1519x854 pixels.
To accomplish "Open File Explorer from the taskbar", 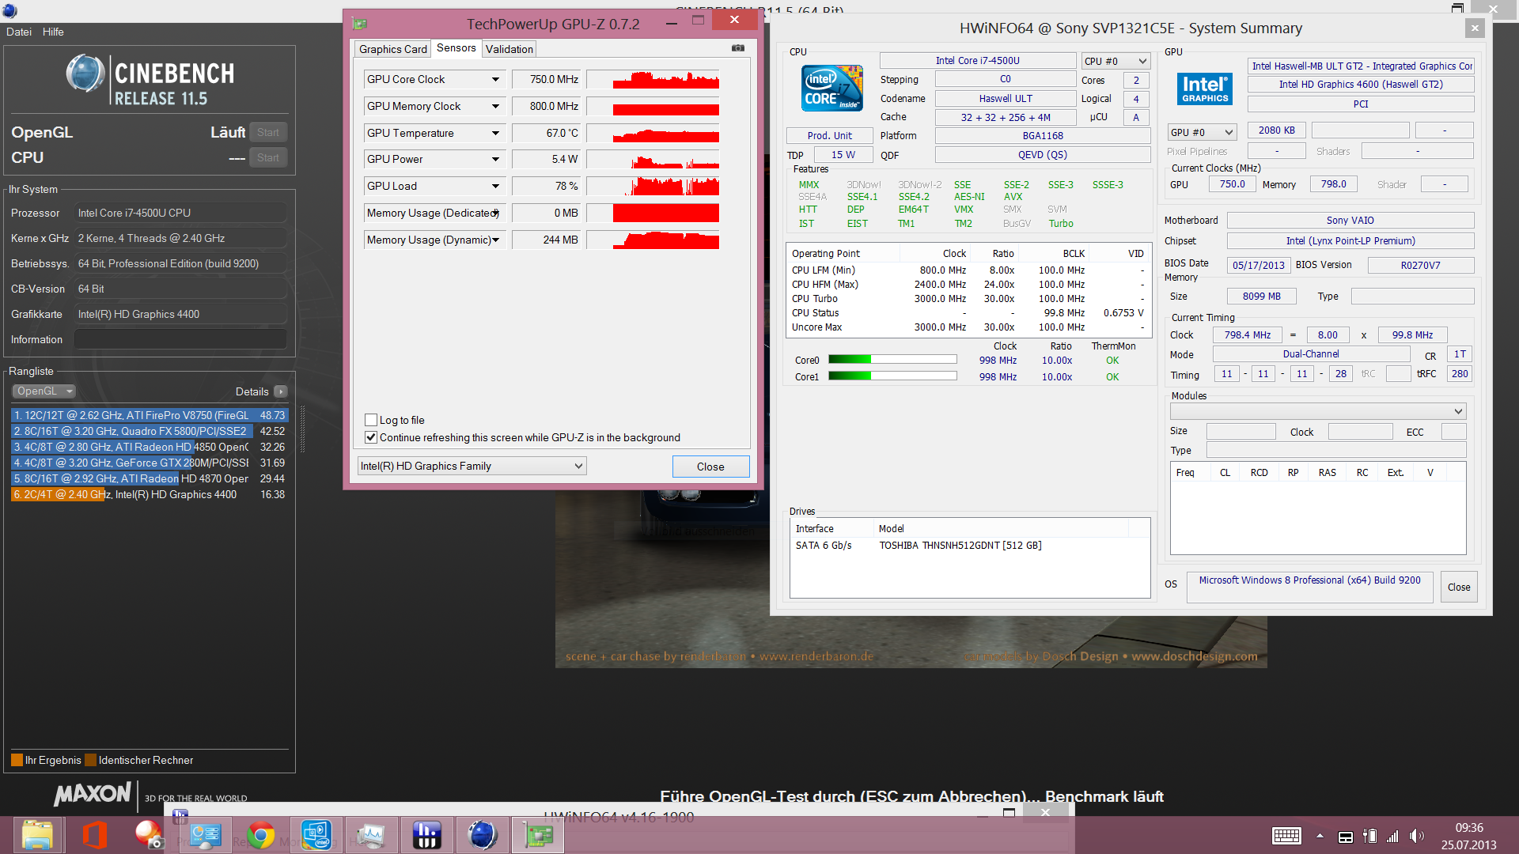I will (x=37, y=835).
